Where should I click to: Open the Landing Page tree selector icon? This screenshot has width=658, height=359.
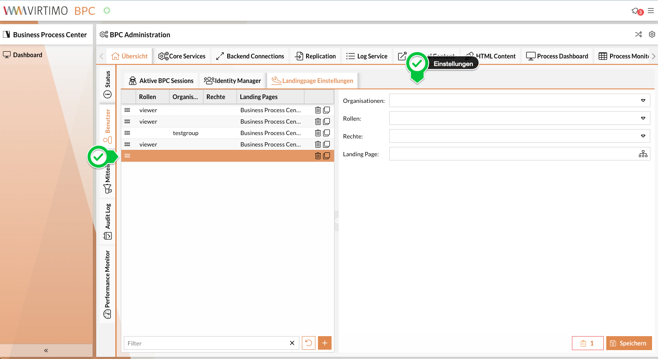(643, 154)
